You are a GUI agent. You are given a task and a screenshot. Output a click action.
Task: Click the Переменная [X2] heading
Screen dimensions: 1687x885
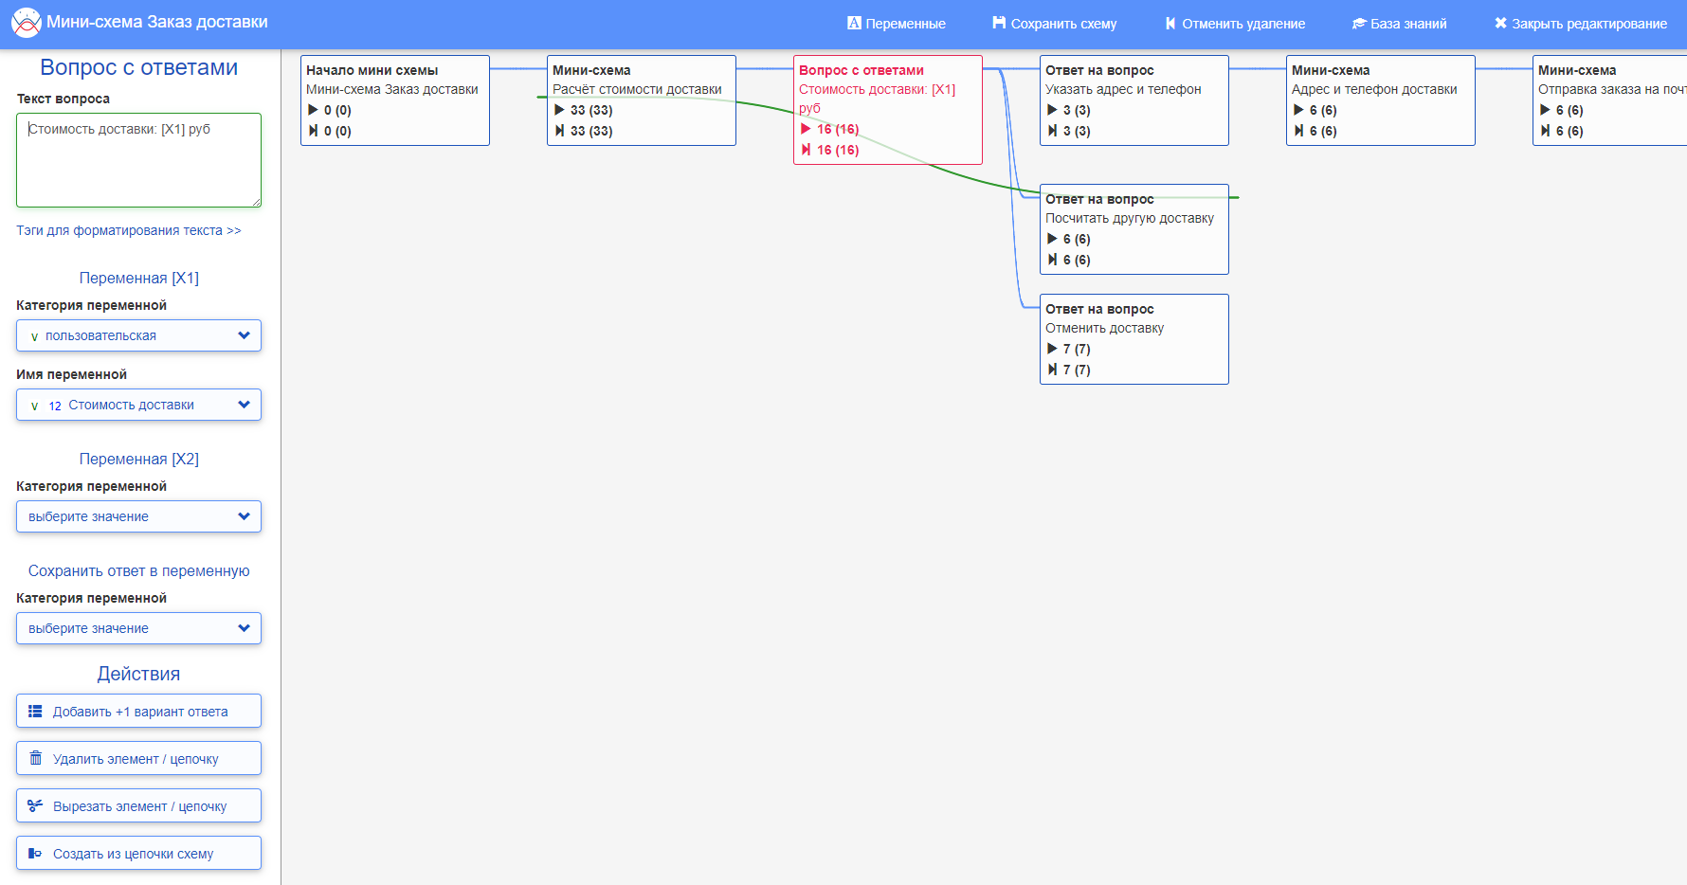pyautogui.click(x=139, y=459)
